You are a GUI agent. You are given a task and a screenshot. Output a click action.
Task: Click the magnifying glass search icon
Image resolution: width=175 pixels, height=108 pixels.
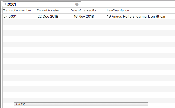coord(6,4)
